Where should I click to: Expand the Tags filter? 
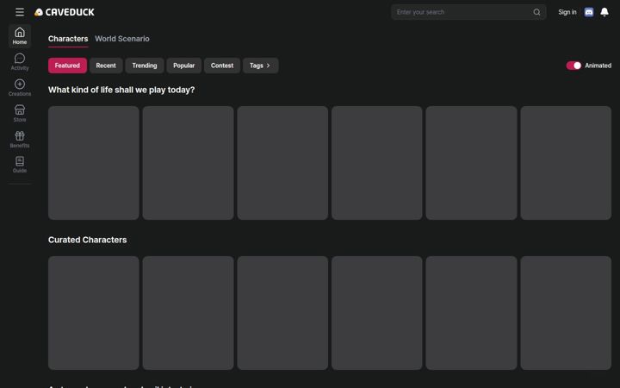click(260, 66)
